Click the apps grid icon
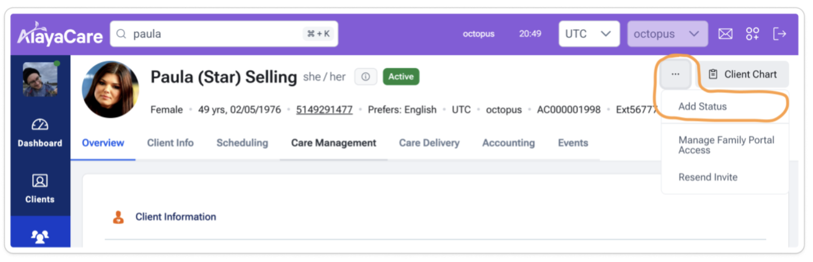 752,34
